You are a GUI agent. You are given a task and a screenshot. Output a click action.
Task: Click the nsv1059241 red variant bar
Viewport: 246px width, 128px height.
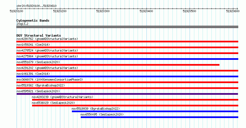click(x=127, y=47)
